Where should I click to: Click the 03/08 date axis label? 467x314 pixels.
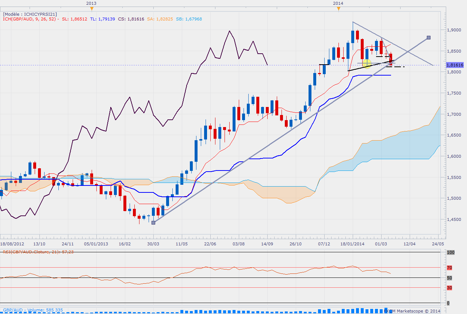coord(238,243)
